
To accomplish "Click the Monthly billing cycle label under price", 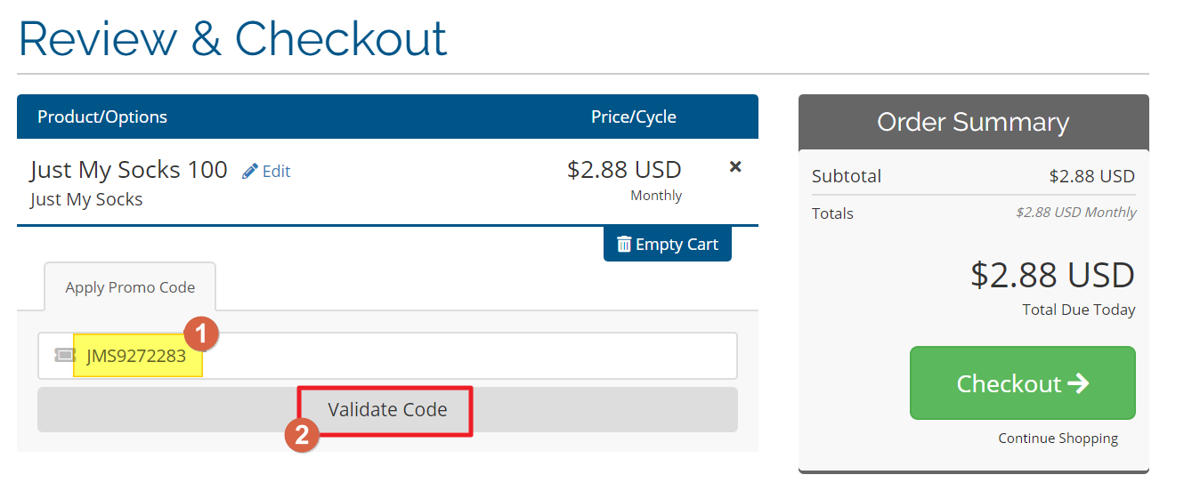I will (656, 196).
